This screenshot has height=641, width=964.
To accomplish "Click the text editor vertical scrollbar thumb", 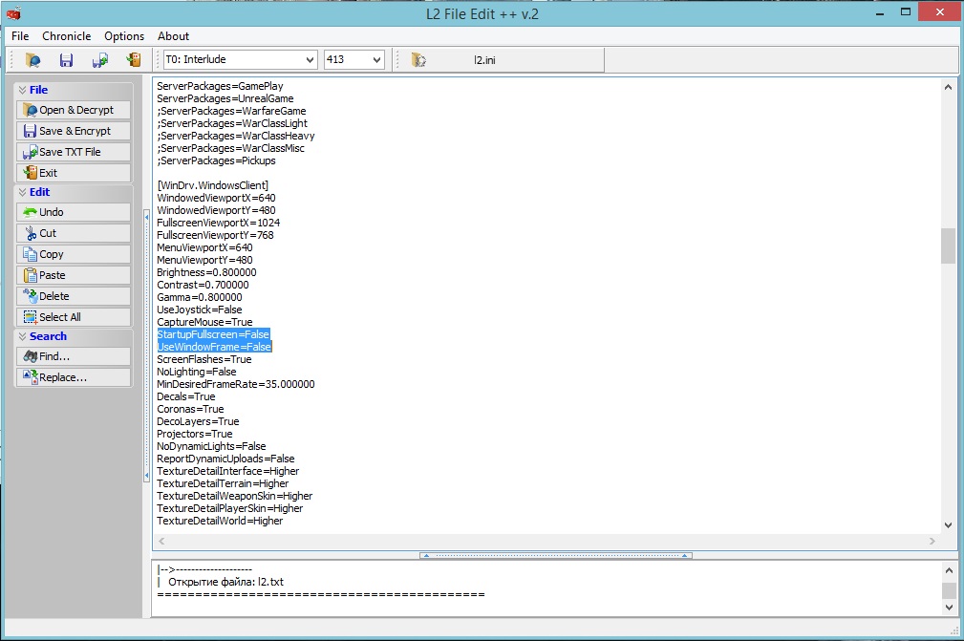I will coord(948,246).
